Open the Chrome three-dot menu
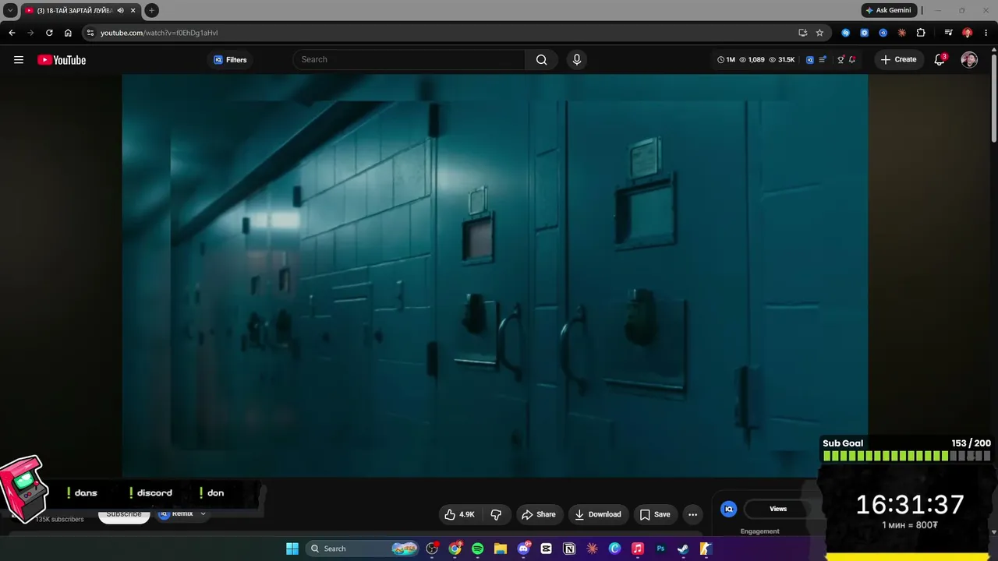This screenshot has width=998, height=561. [x=986, y=33]
